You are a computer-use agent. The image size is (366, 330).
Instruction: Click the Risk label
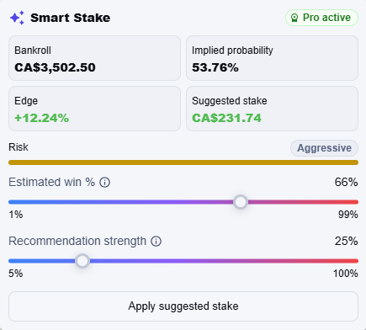coord(19,147)
